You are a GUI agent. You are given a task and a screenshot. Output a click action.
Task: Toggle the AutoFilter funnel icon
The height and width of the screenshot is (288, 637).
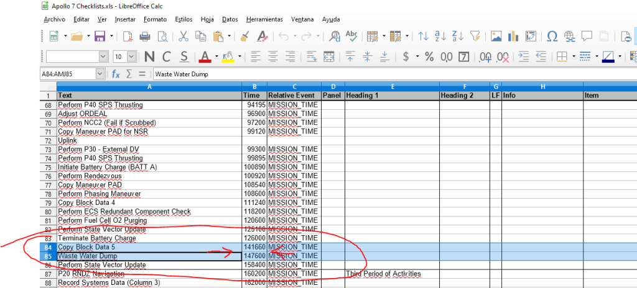475,37
